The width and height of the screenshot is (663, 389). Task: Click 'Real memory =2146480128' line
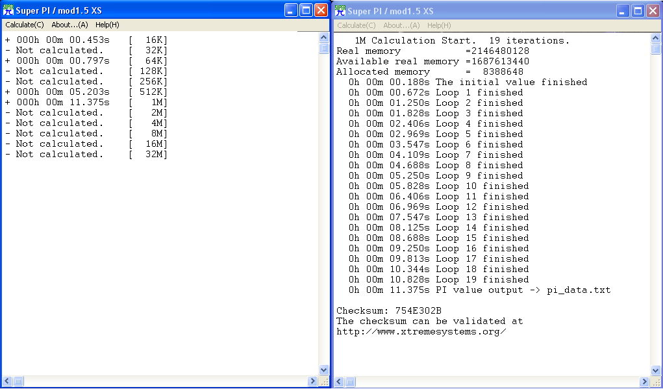pos(433,51)
